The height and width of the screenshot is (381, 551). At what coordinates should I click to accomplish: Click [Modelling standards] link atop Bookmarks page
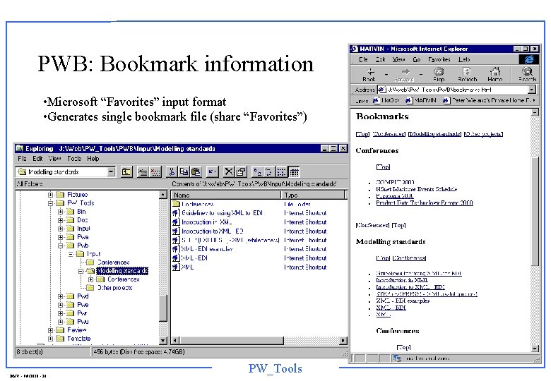coord(434,134)
